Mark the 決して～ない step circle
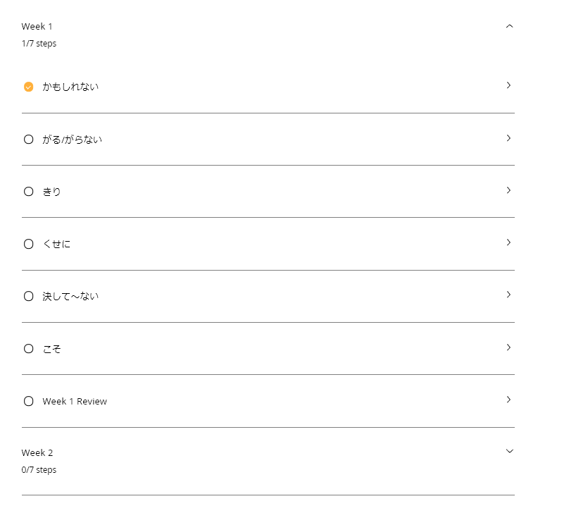576x506 pixels. 29,296
